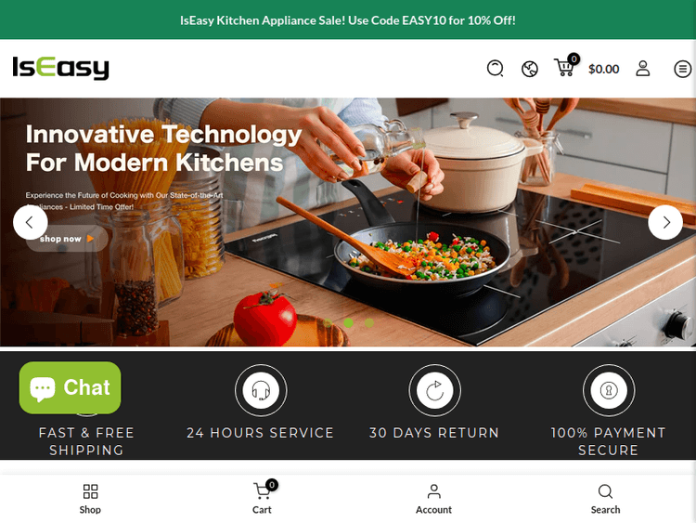This screenshot has height=523, width=696.
Task: Select the middle carousel dot
Action: 348,323
